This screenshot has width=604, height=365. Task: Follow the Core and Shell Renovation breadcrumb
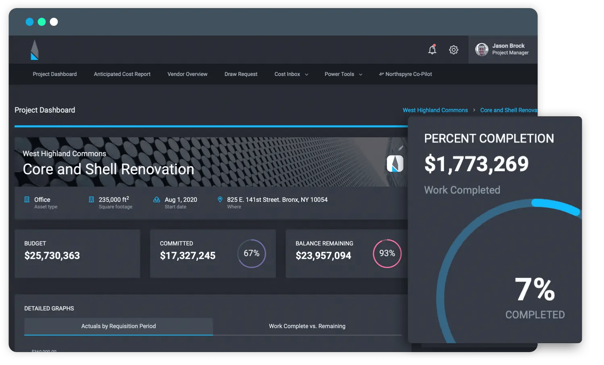[x=508, y=110]
